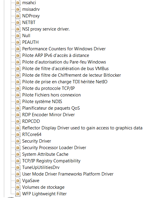165x198 pixels.
Task: Select NSI proxy service driver entry
Action: (46, 29)
